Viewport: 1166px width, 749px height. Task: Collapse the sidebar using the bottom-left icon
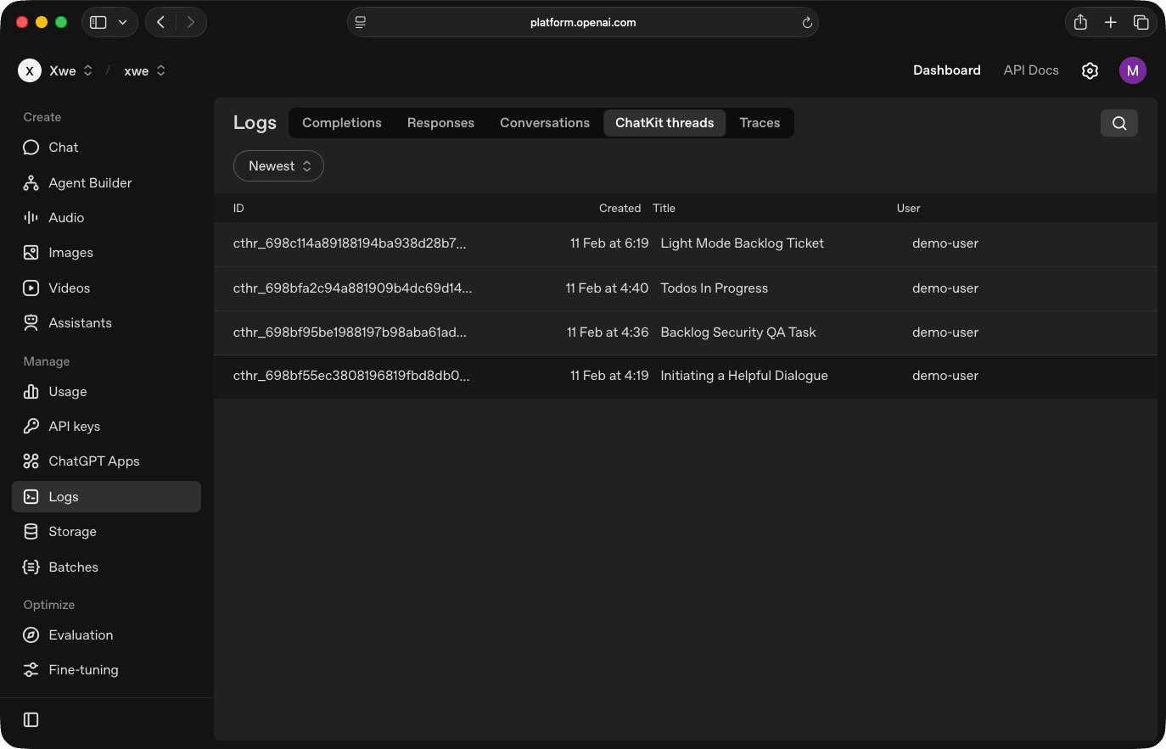[x=31, y=718]
